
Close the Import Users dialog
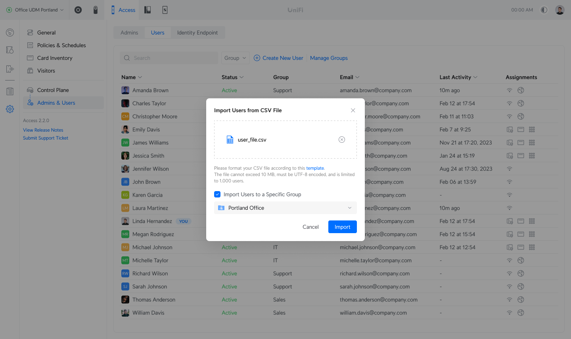tap(353, 110)
